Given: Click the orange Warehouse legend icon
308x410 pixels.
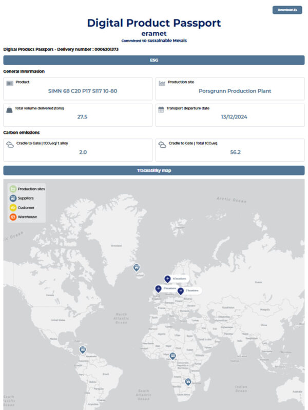Looking at the screenshot, I should [x=13, y=217].
